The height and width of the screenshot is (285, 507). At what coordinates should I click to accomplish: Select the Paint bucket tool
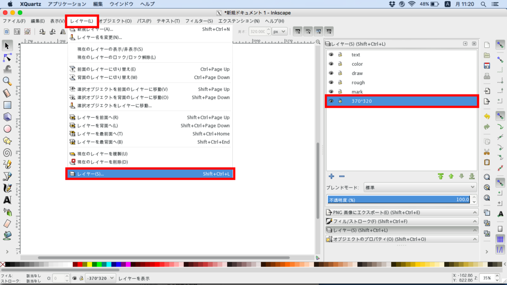(7, 236)
